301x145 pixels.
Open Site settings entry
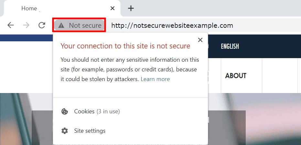[90, 131]
